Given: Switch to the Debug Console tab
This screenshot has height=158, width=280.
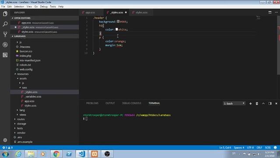Looking at the screenshot, I should coord(131,103).
